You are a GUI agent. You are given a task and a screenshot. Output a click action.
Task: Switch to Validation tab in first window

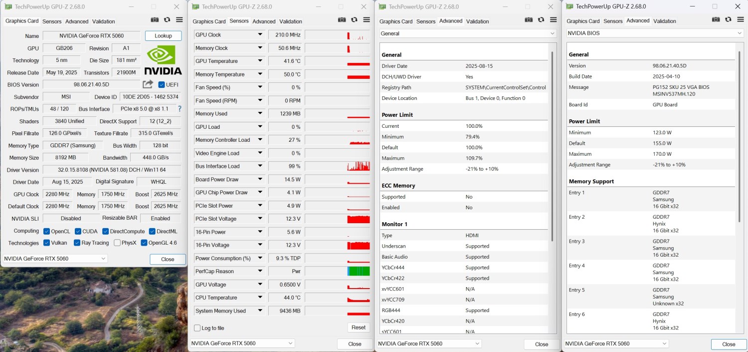click(x=104, y=21)
